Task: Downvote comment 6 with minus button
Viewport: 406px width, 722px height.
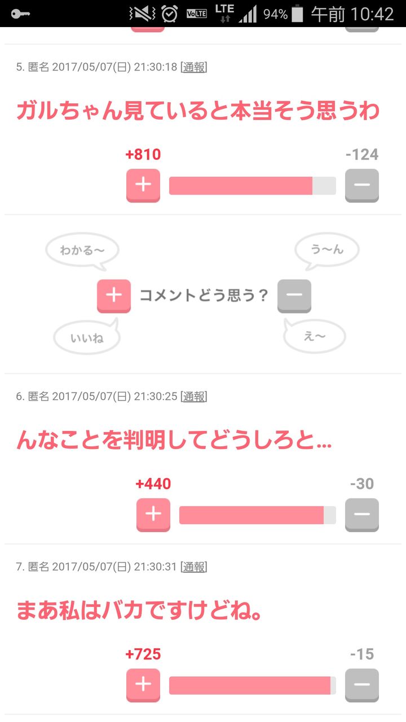Action: pos(361,514)
